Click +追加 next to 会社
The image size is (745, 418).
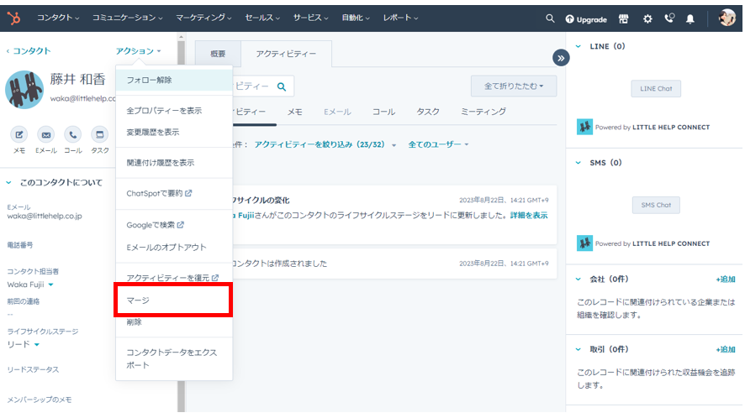pos(725,279)
